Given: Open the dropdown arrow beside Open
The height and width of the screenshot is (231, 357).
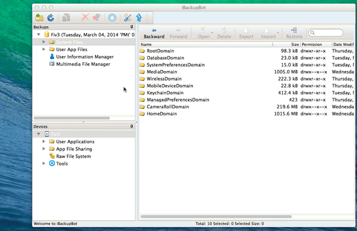Looking at the screenshot, I should (212, 32).
